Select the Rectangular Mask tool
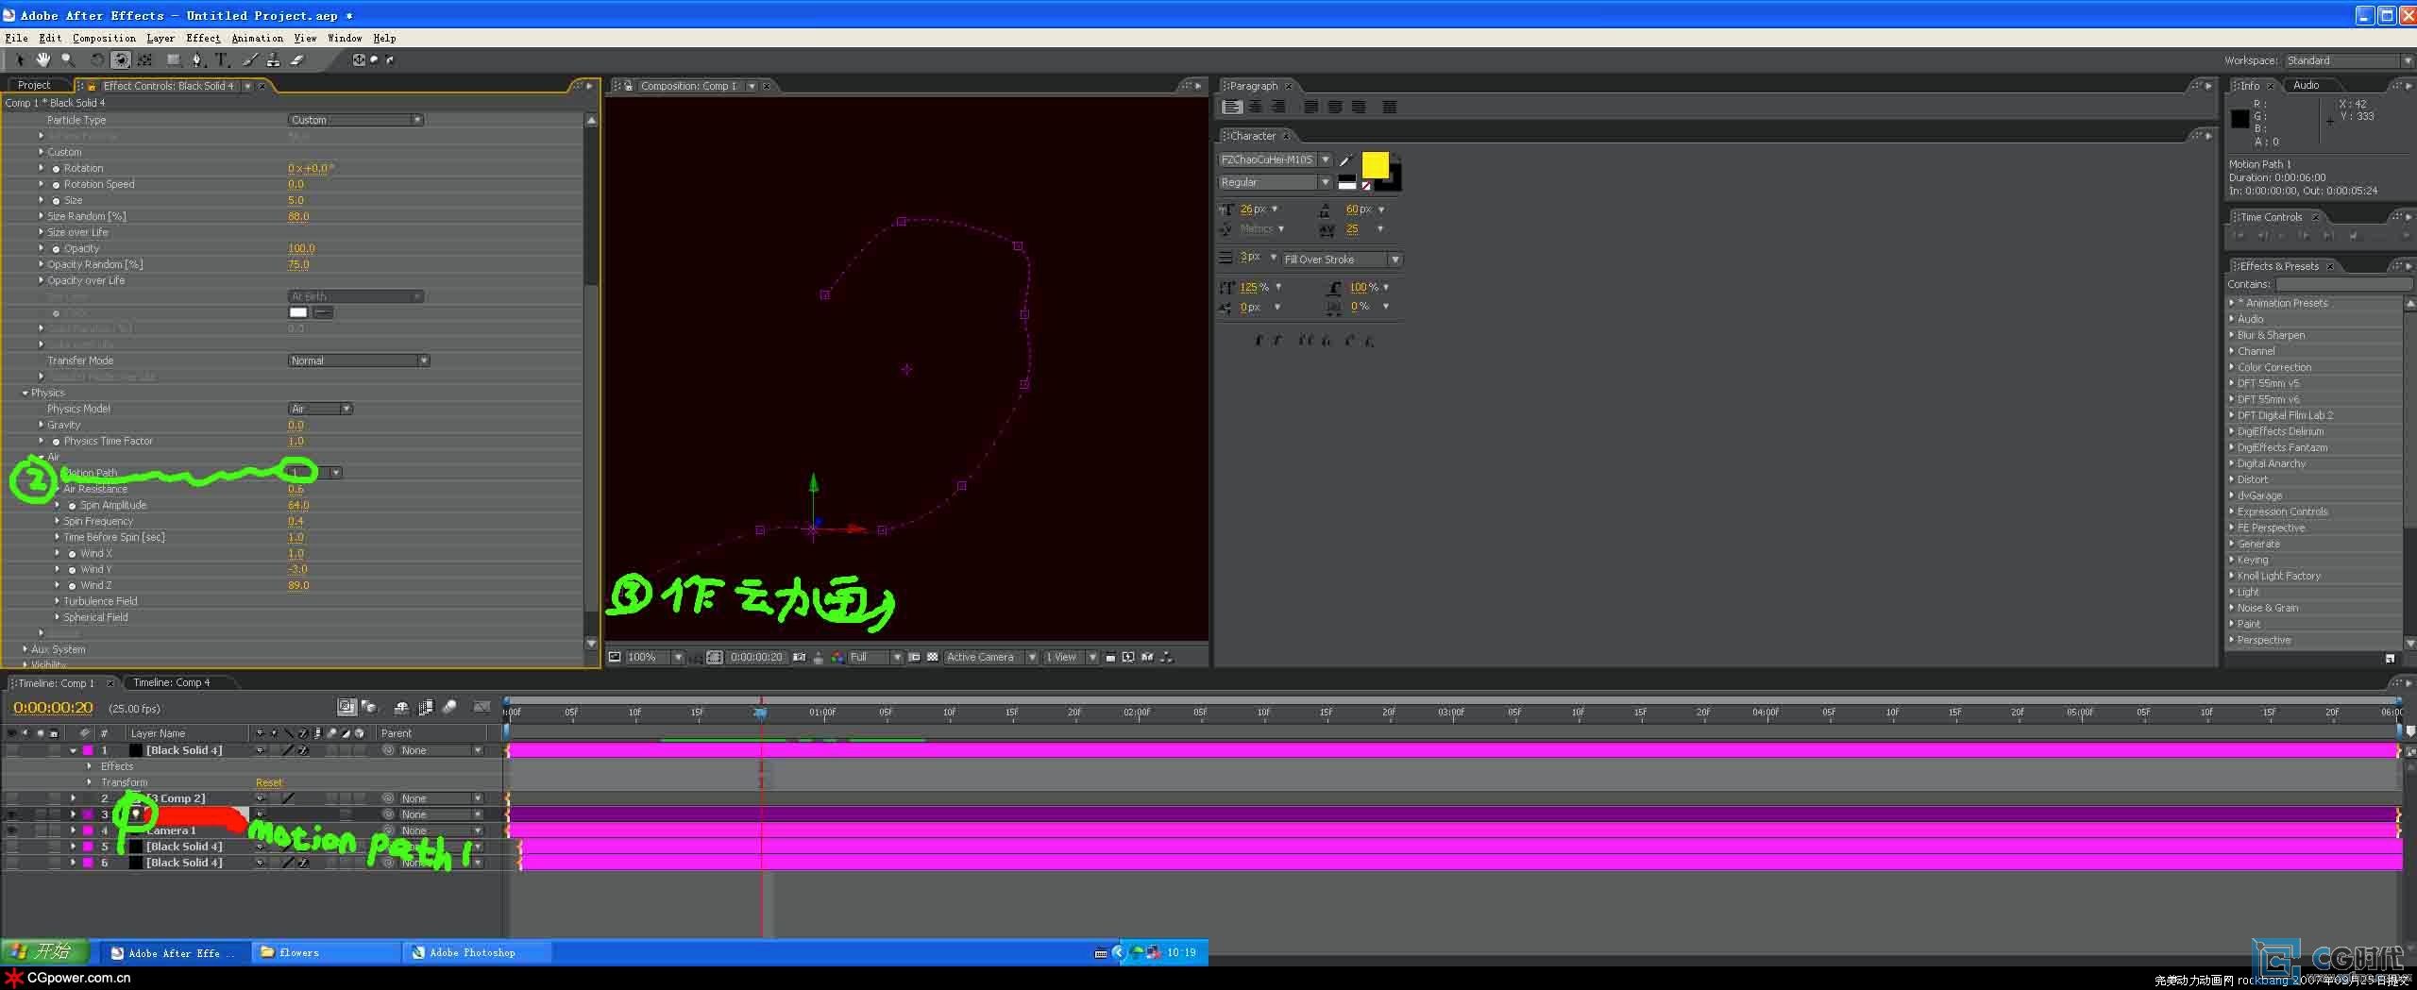The image size is (2417, 990). tap(174, 59)
